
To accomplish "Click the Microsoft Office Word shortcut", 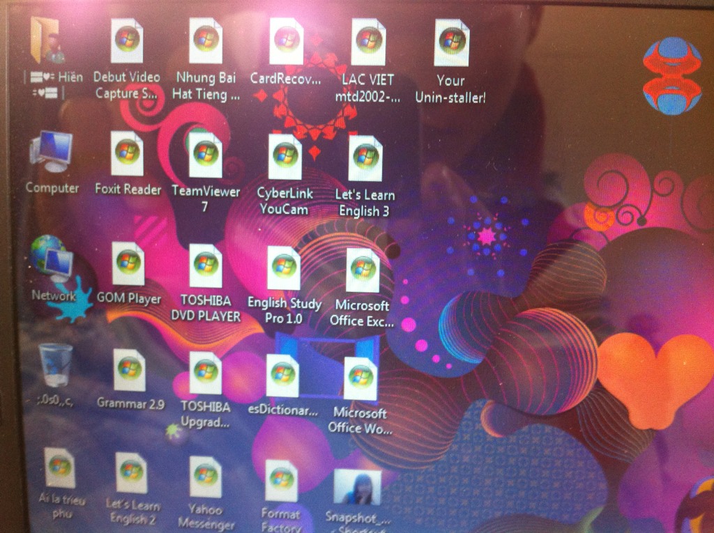I will tap(360, 379).
